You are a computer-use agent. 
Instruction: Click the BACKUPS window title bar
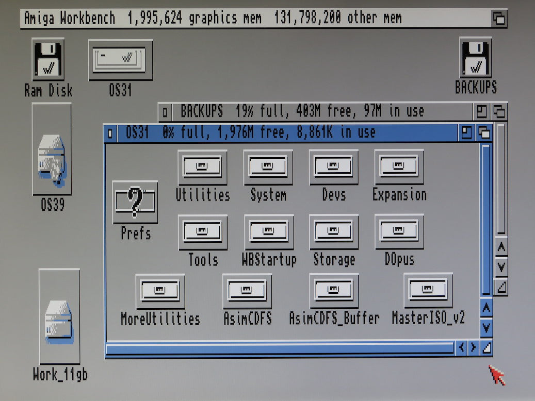coord(322,111)
